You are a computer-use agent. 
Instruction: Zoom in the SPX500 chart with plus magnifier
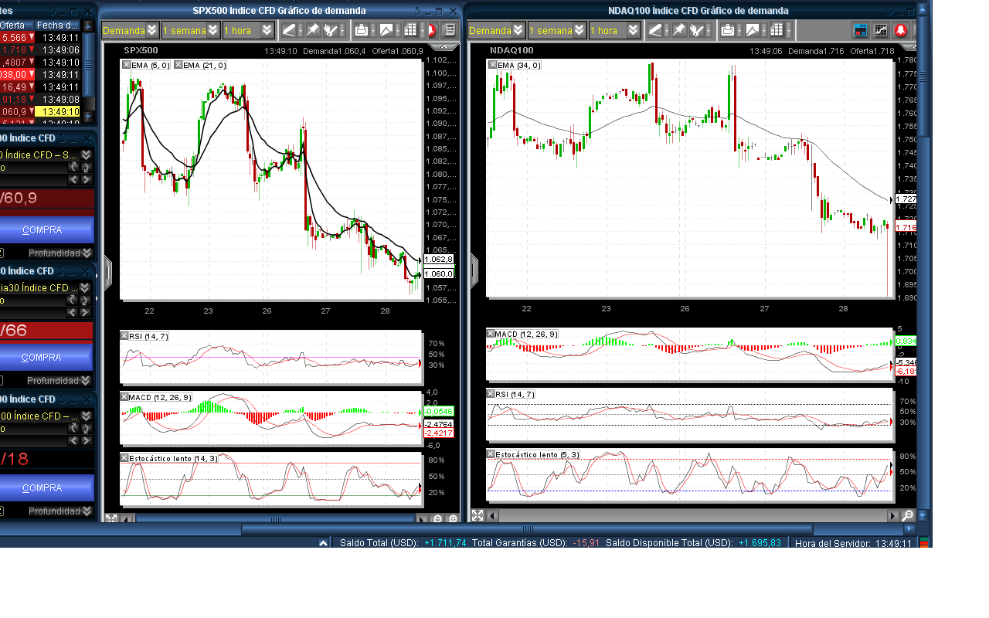(453, 519)
